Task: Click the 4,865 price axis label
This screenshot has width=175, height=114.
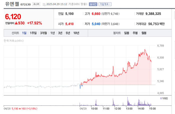Action: pyautogui.click(x=160, y=93)
